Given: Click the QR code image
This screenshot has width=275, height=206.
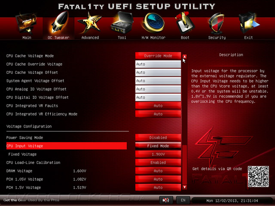Looking at the screenshot, I should (x=258, y=176).
